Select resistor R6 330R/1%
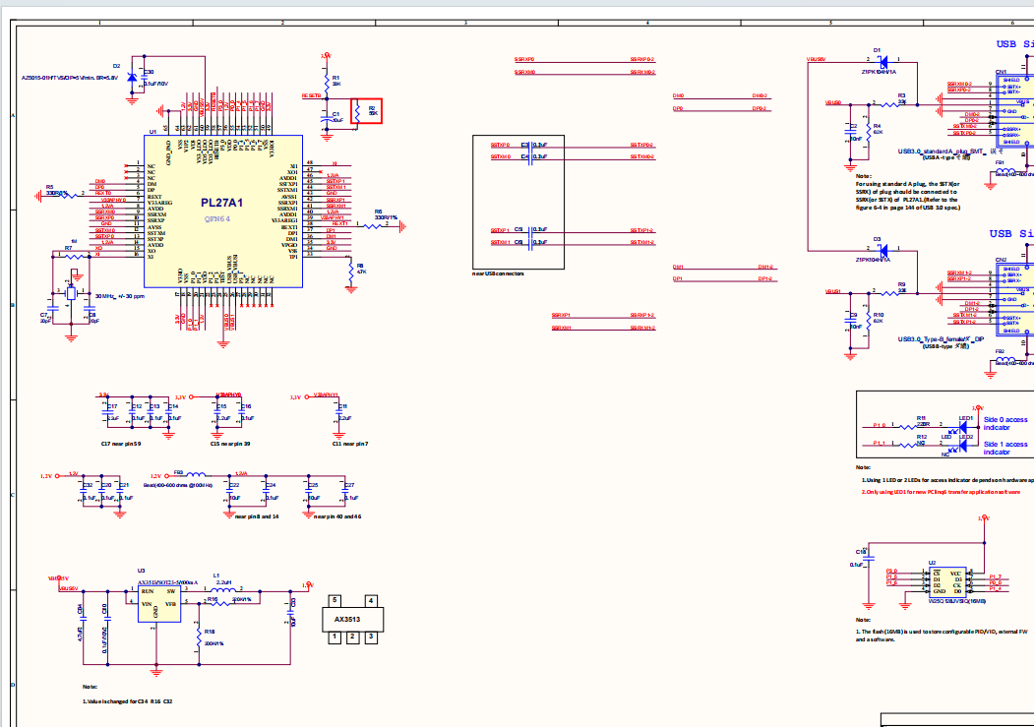Viewport: 1034px width, 727px height. click(x=374, y=224)
